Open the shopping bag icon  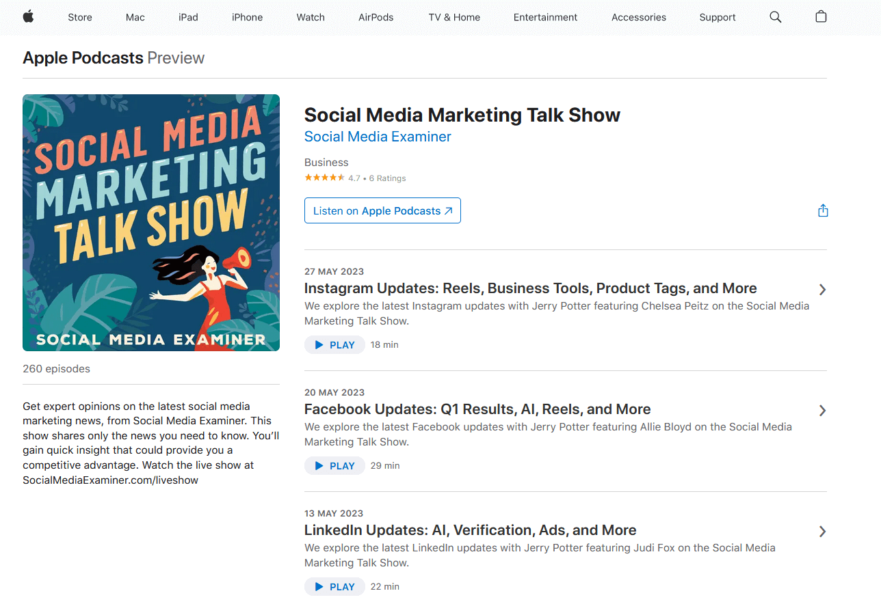tap(821, 17)
